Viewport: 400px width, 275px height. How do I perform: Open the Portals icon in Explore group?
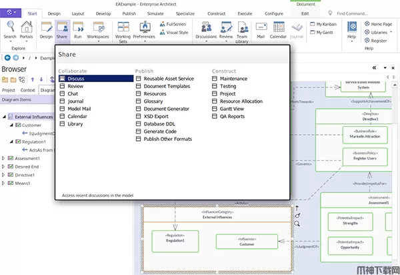[x=27, y=29]
